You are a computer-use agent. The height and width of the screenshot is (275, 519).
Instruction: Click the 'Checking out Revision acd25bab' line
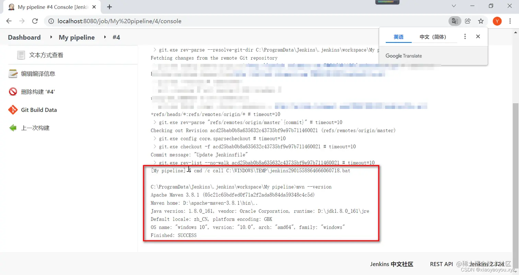click(x=273, y=130)
